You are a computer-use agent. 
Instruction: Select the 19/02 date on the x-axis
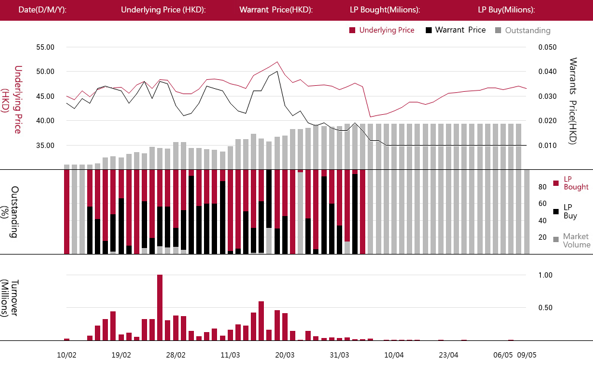click(x=121, y=355)
